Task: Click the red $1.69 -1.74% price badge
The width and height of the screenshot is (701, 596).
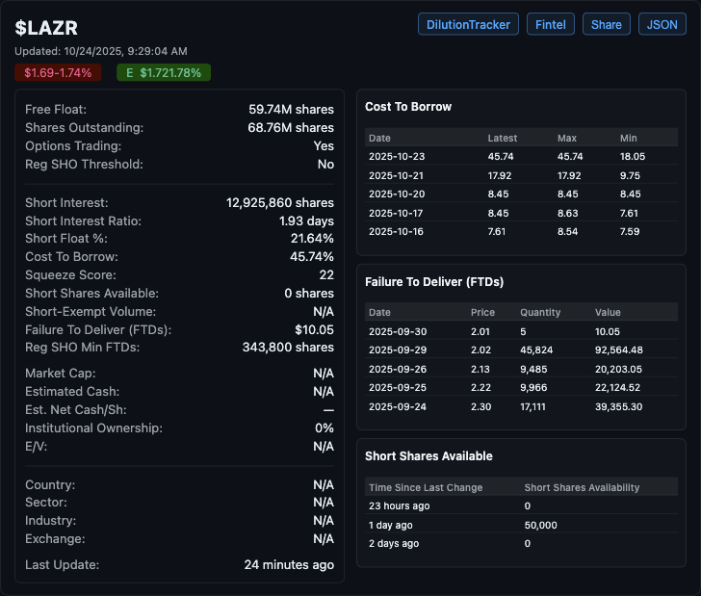Action: (58, 72)
